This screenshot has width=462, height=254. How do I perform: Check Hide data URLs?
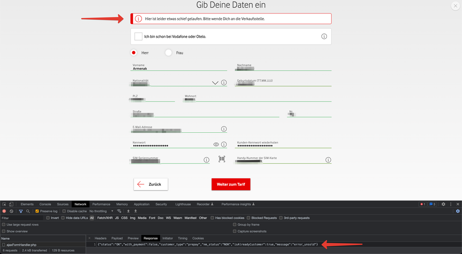pyautogui.click(x=63, y=218)
